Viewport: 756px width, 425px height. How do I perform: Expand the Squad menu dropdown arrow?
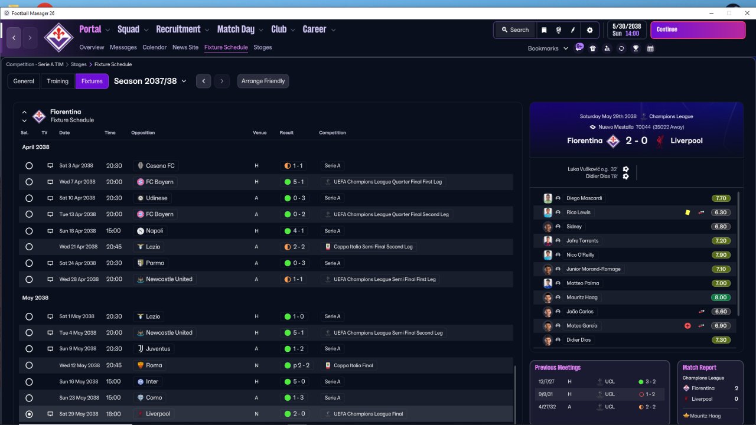[146, 30]
